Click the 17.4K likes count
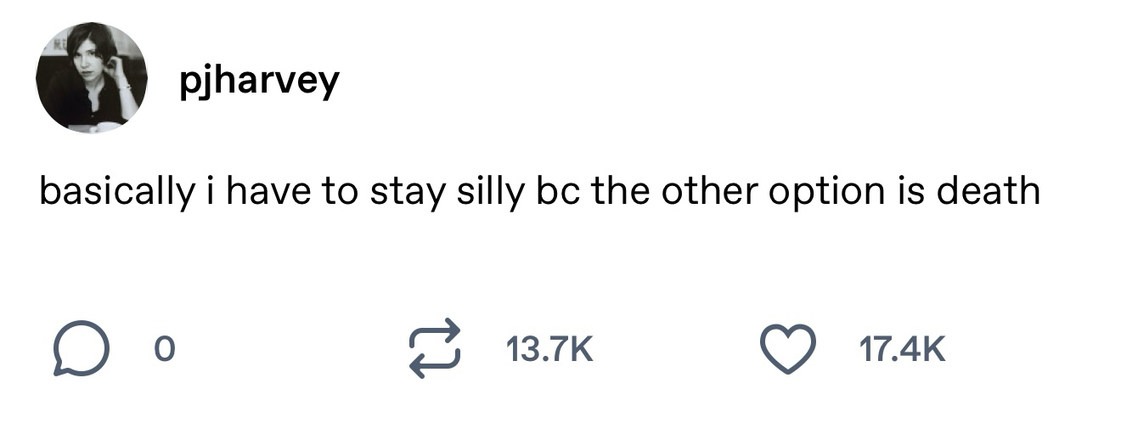Image resolution: width=1121 pixels, height=440 pixels. pos(902,349)
